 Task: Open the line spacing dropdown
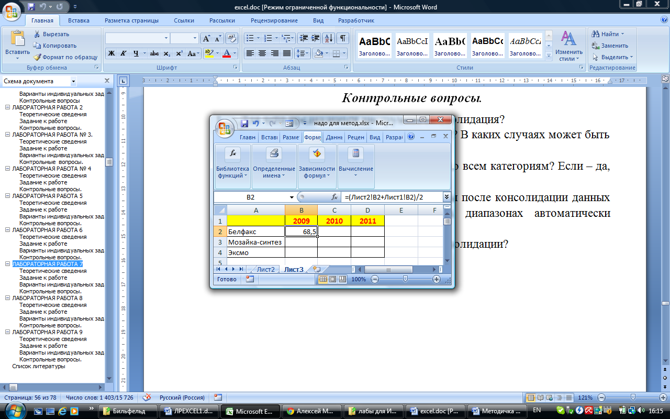(x=303, y=53)
